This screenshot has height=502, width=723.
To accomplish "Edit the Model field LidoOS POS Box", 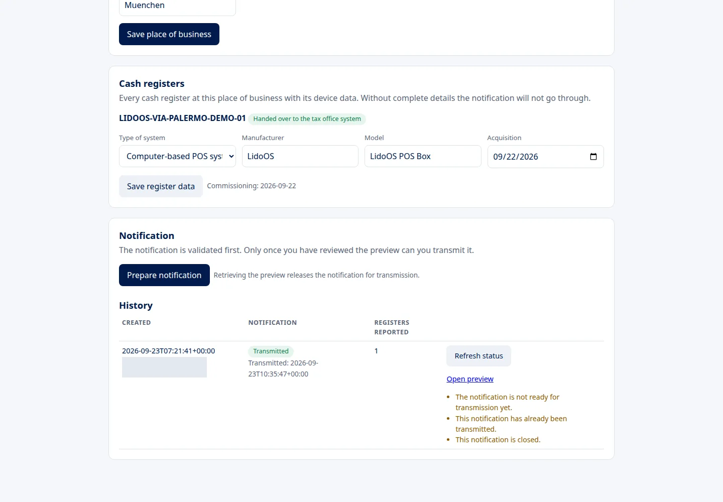I will pyautogui.click(x=423, y=156).
